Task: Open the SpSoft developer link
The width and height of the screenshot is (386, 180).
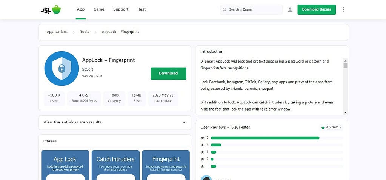Action: click(88, 69)
